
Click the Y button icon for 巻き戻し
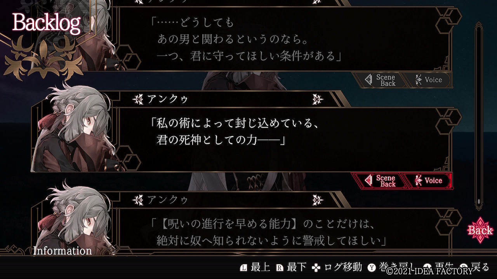tap(372, 268)
